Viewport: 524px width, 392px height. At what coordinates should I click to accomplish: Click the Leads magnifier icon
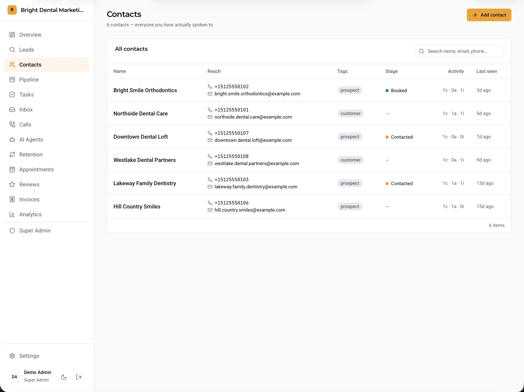click(12, 50)
